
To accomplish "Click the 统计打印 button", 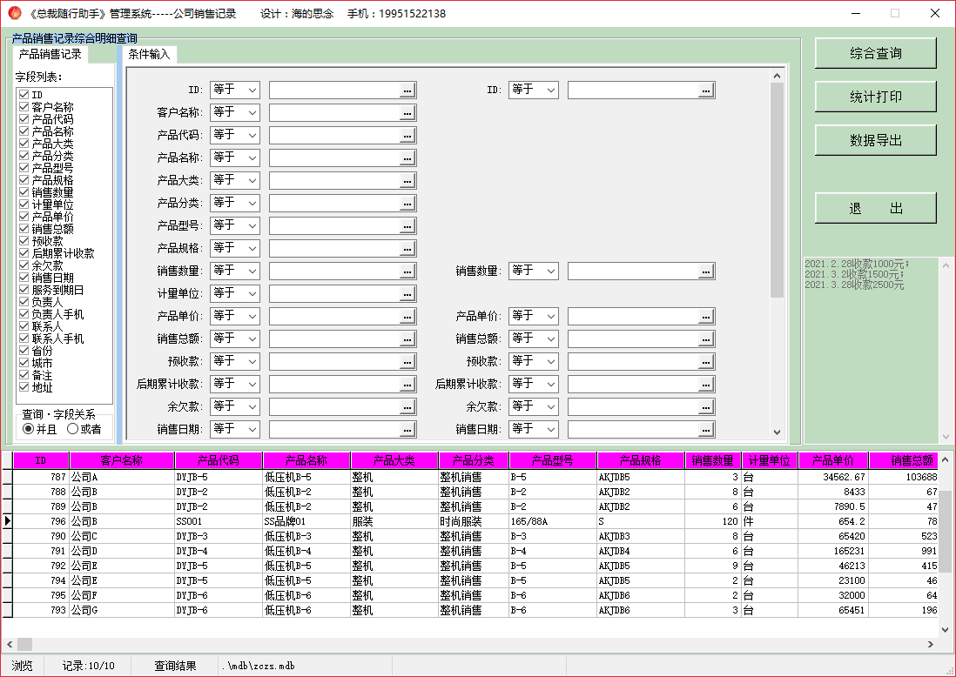I will pos(876,97).
